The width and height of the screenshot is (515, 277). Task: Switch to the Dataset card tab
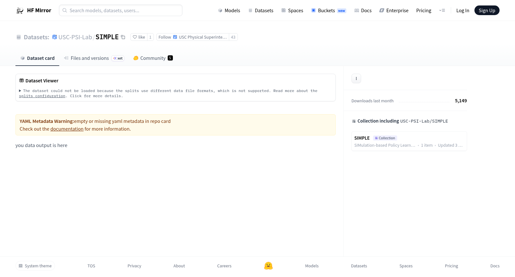(x=37, y=58)
